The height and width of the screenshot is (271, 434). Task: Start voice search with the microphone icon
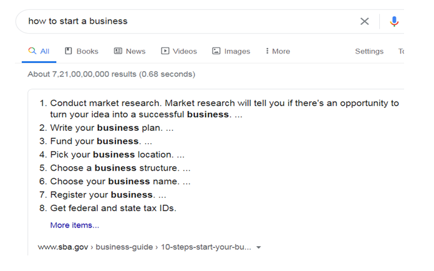pyautogui.click(x=394, y=21)
